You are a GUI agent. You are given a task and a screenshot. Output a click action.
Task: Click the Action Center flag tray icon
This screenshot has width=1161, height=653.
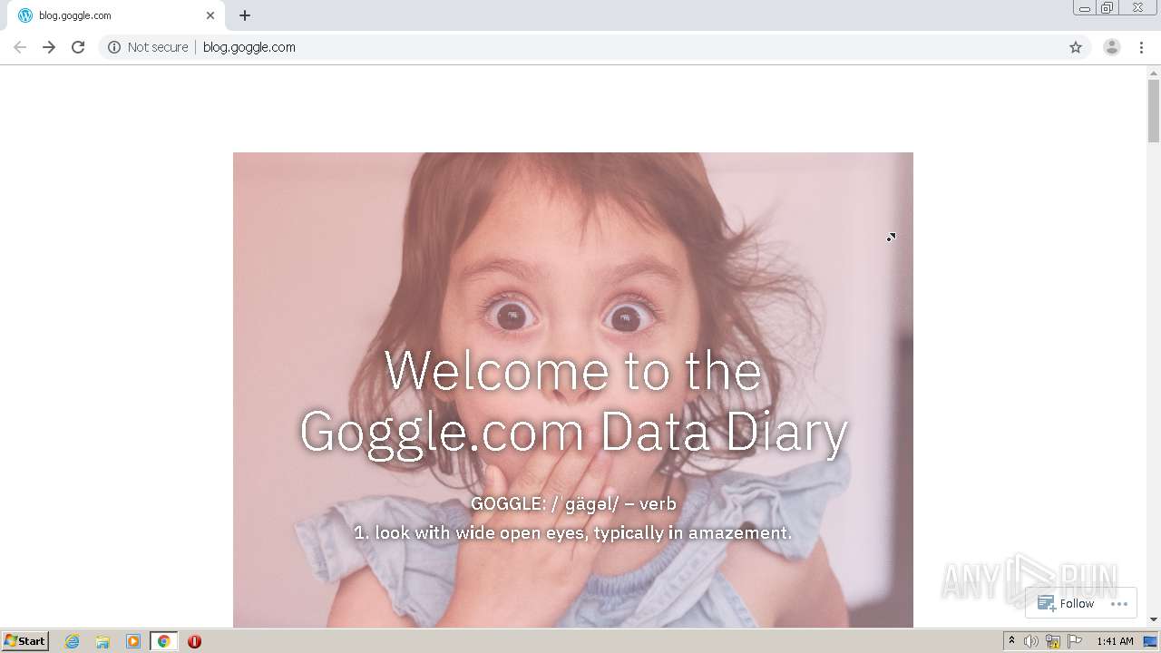pyautogui.click(x=1075, y=641)
